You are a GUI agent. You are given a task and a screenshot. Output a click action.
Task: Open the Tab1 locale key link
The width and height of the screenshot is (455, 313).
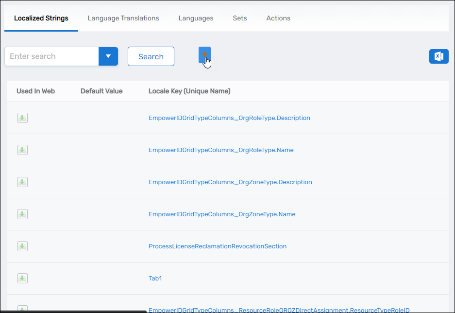tap(155, 278)
